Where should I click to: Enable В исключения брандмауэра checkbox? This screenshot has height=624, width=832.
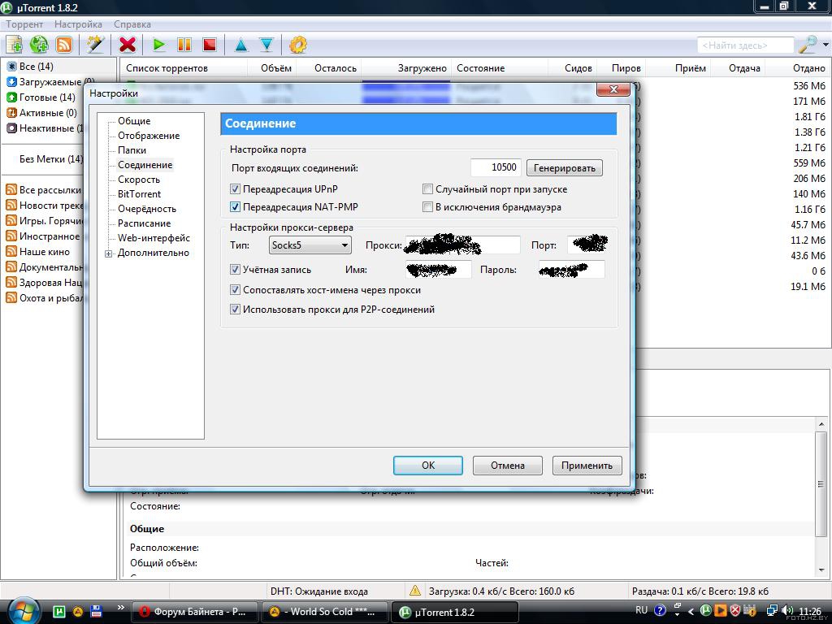click(427, 207)
